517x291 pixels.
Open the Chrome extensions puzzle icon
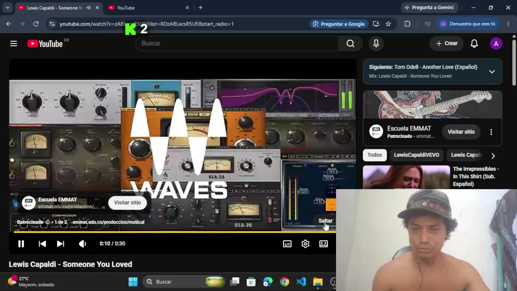coord(408,24)
